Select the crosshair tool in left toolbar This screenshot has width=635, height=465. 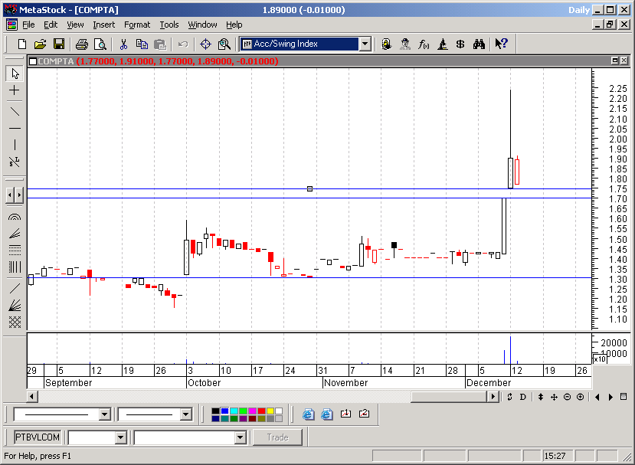[15, 91]
